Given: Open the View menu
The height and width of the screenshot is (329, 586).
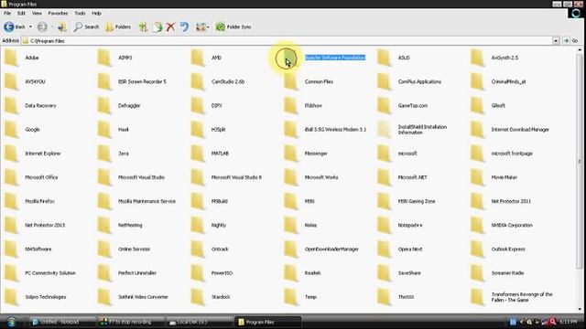Looking at the screenshot, I should tap(37, 13).
